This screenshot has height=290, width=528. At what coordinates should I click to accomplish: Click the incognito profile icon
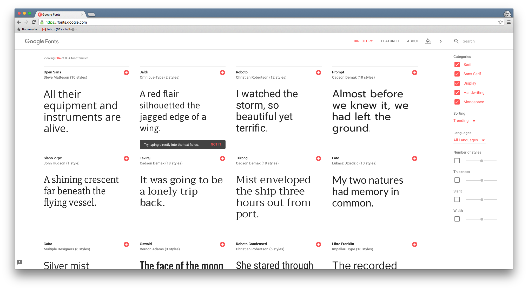click(x=507, y=13)
